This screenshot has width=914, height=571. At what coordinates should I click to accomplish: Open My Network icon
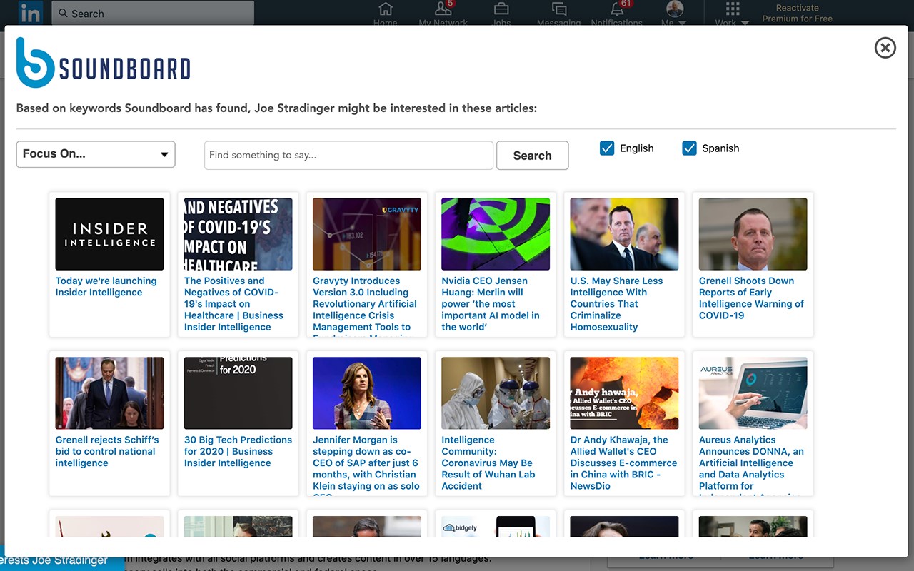(x=443, y=9)
